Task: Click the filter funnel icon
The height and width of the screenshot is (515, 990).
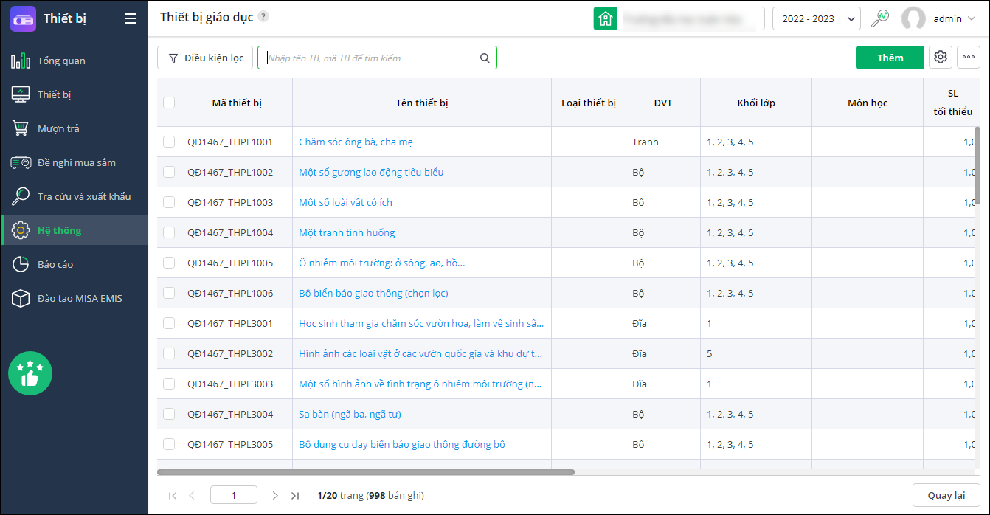Action: [x=173, y=58]
